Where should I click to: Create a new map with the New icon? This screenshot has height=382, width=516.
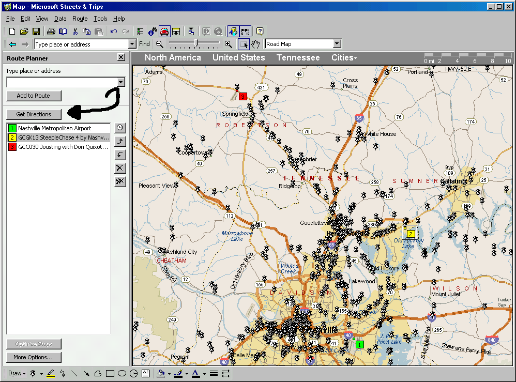click(x=12, y=32)
